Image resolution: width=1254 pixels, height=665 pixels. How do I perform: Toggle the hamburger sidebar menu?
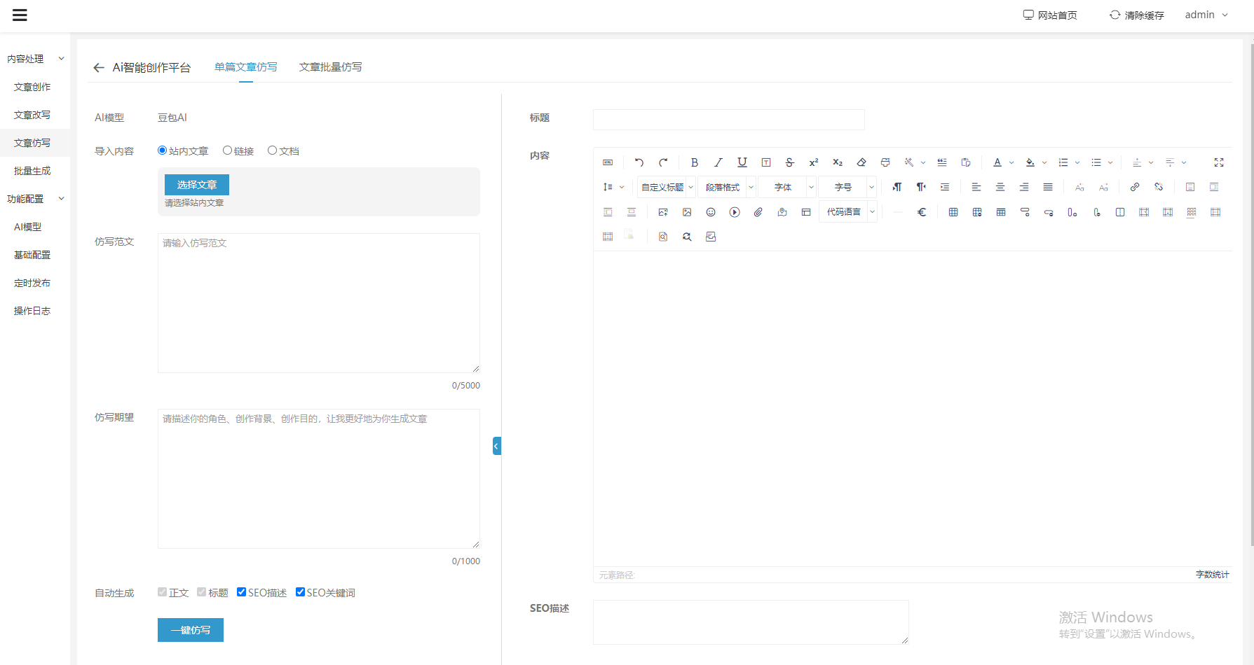click(x=20, y=15)
